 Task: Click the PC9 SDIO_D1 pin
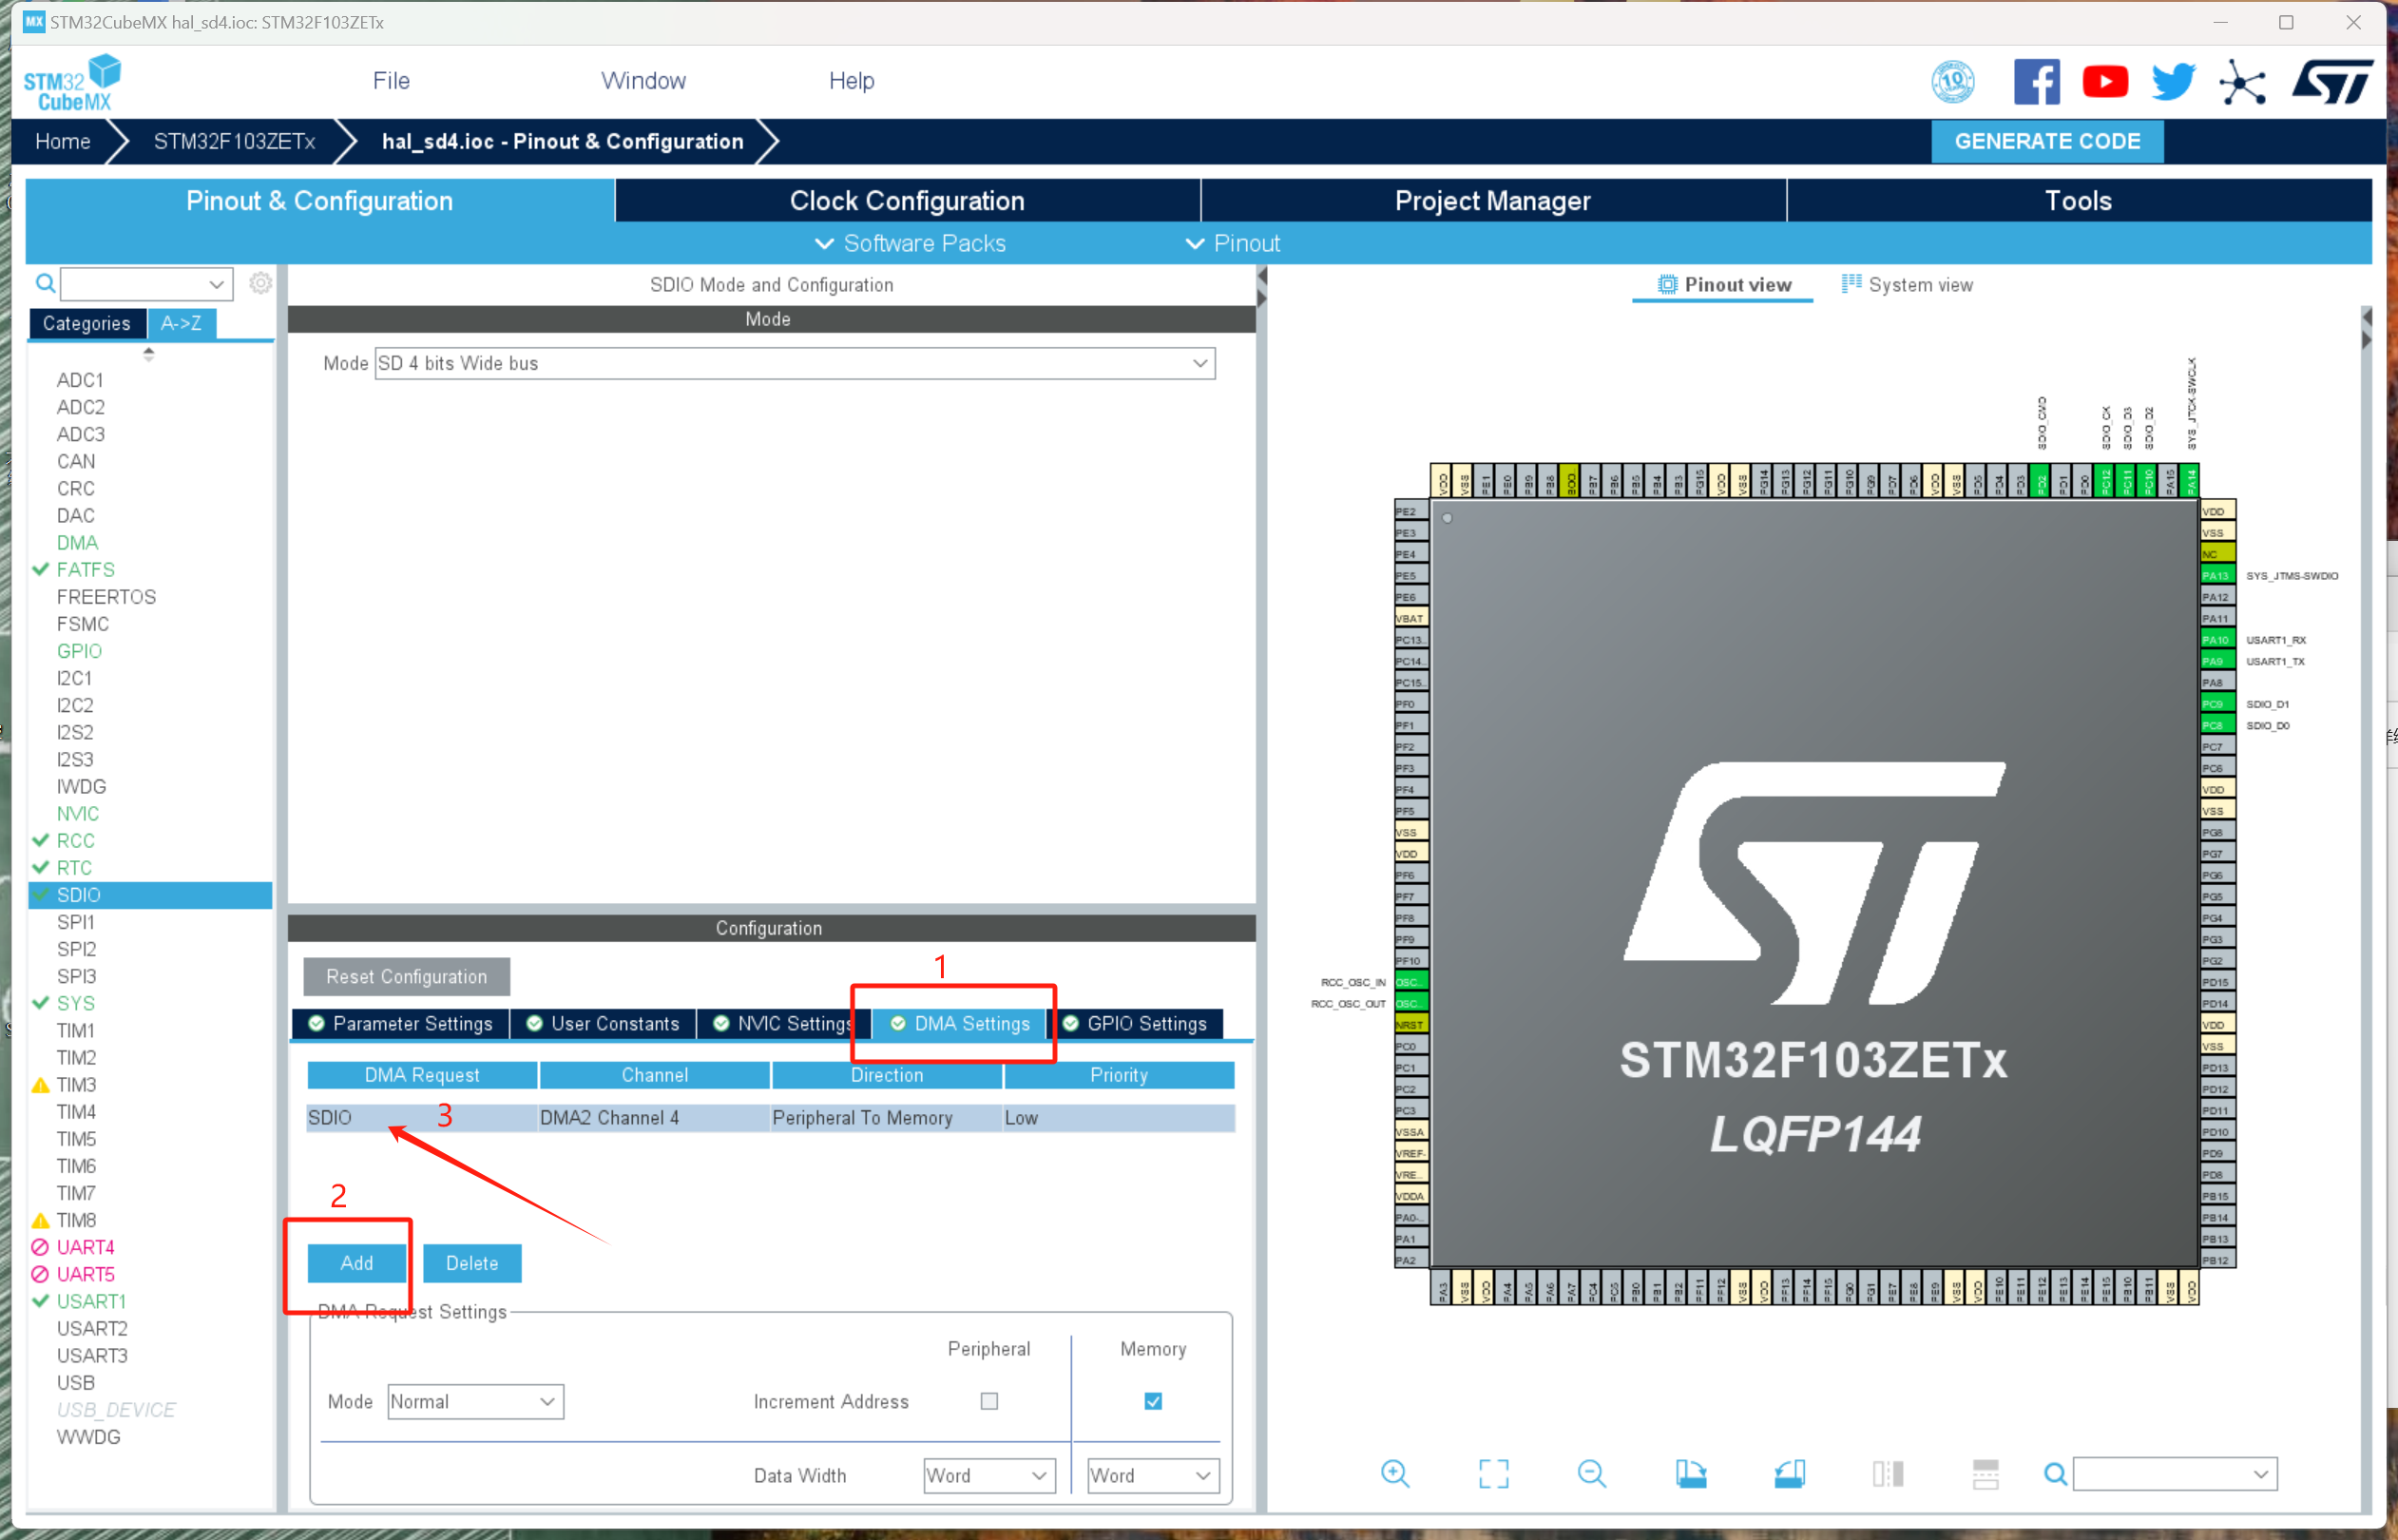(x=2216, y=704)
